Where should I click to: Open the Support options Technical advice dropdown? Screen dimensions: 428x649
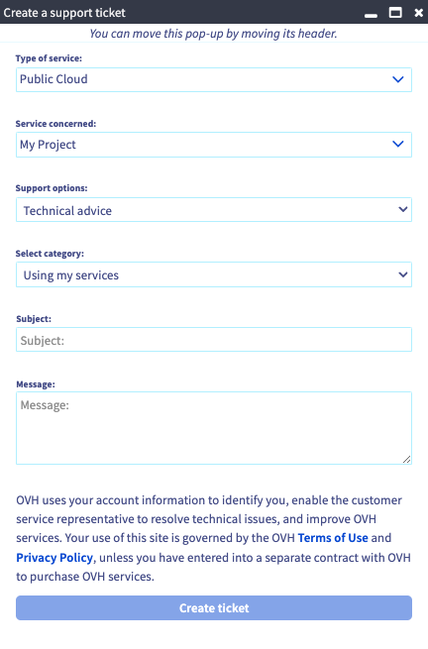point(214,210)
